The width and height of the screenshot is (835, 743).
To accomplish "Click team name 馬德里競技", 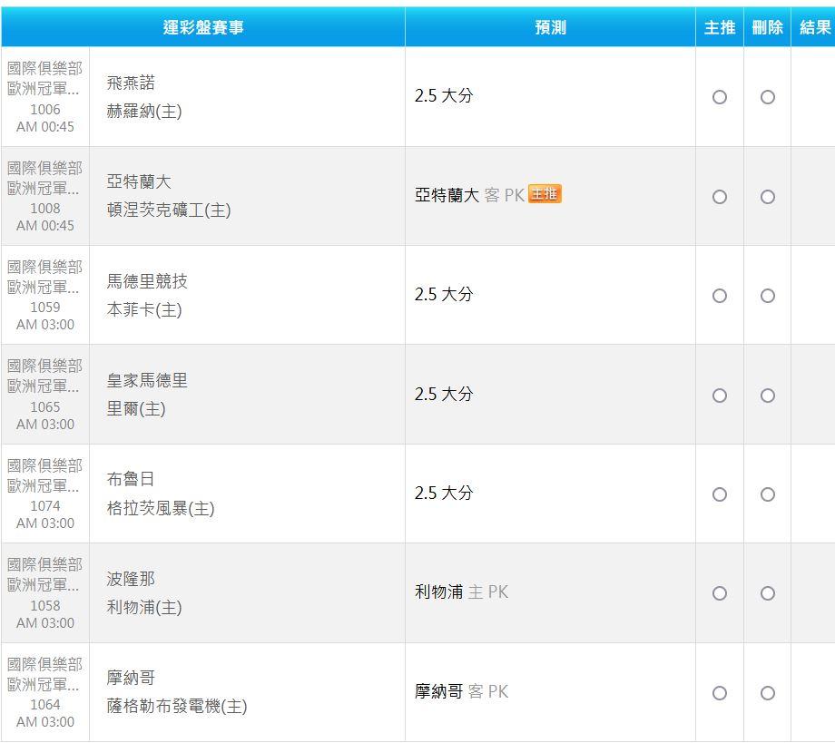I will (147, 281).
